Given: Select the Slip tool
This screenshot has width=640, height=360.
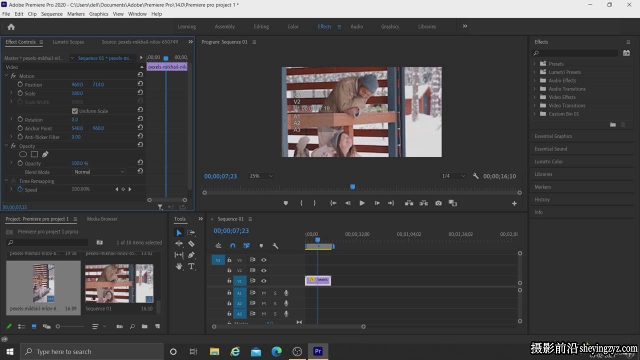Looking at the screenshot, I should point(179,255).
